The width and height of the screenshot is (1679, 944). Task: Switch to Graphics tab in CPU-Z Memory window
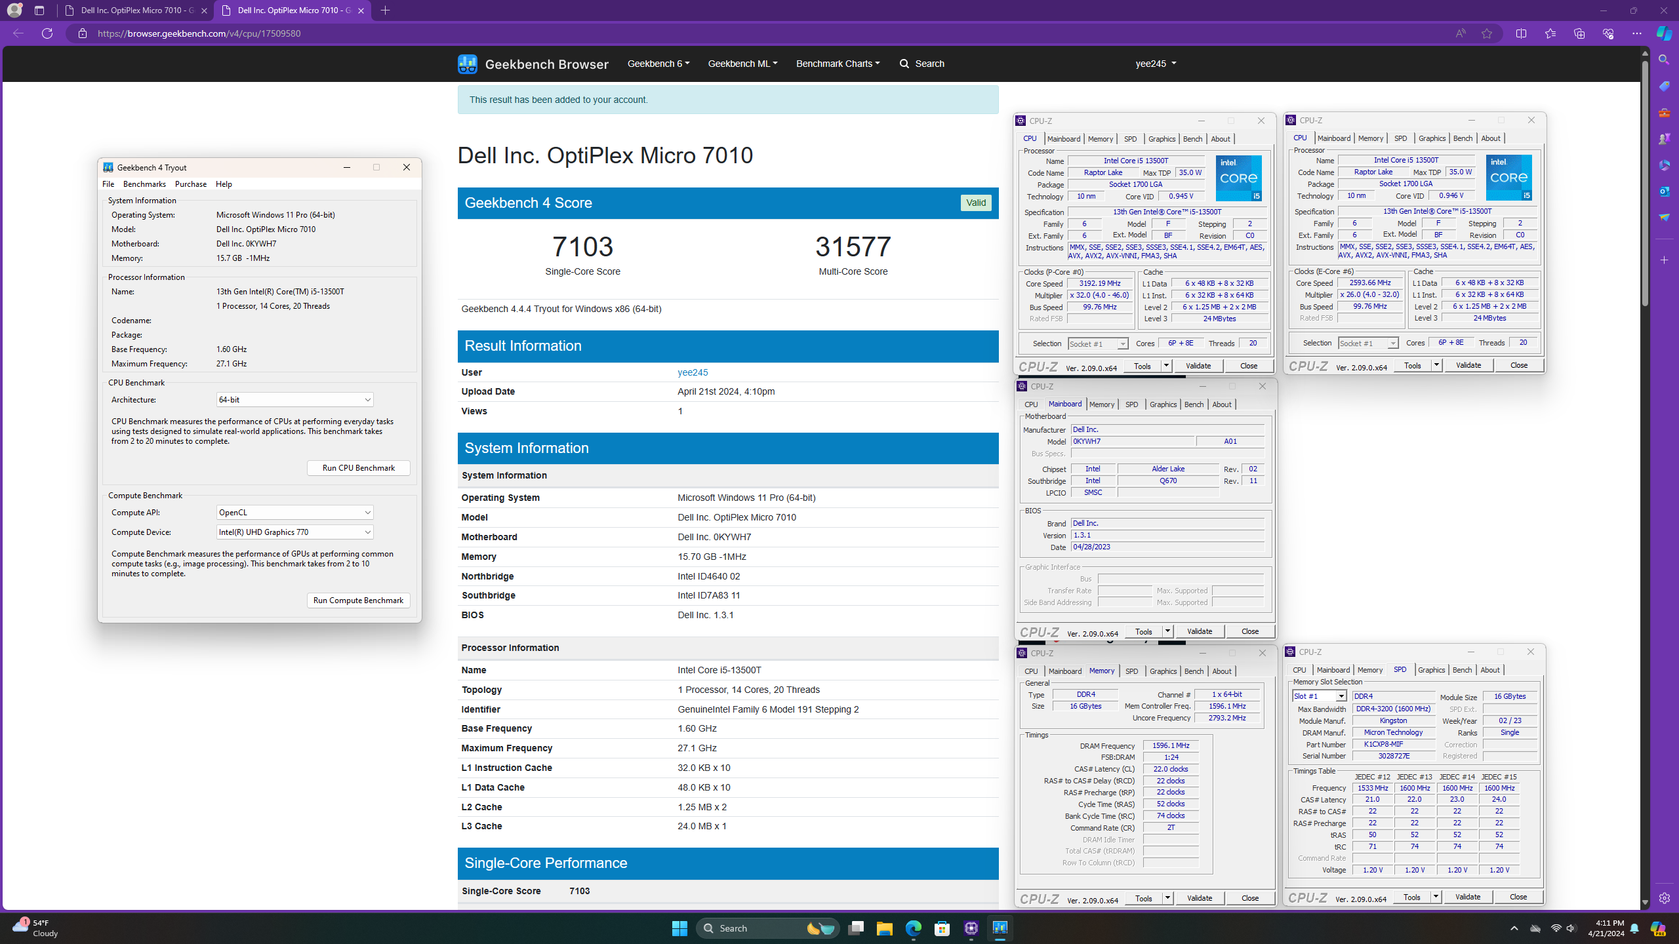1163,671
